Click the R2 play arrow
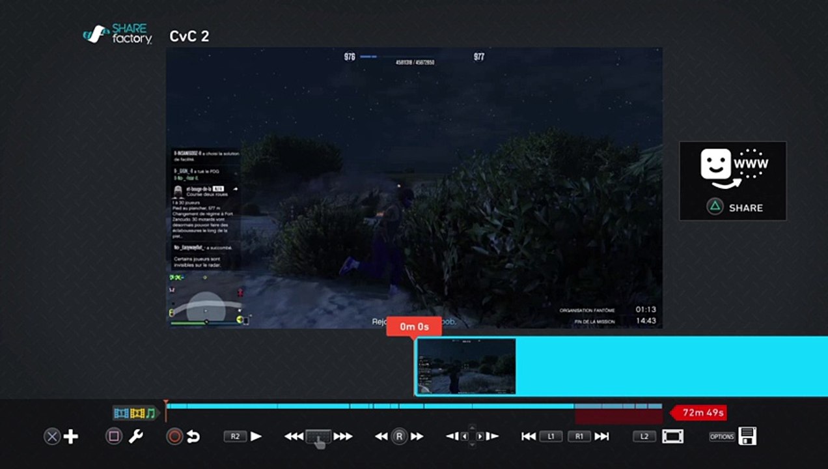This screenshot has height=469, width=828. pos(256,436)
